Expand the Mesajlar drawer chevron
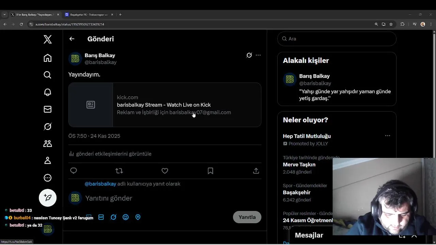 point(414,236)
